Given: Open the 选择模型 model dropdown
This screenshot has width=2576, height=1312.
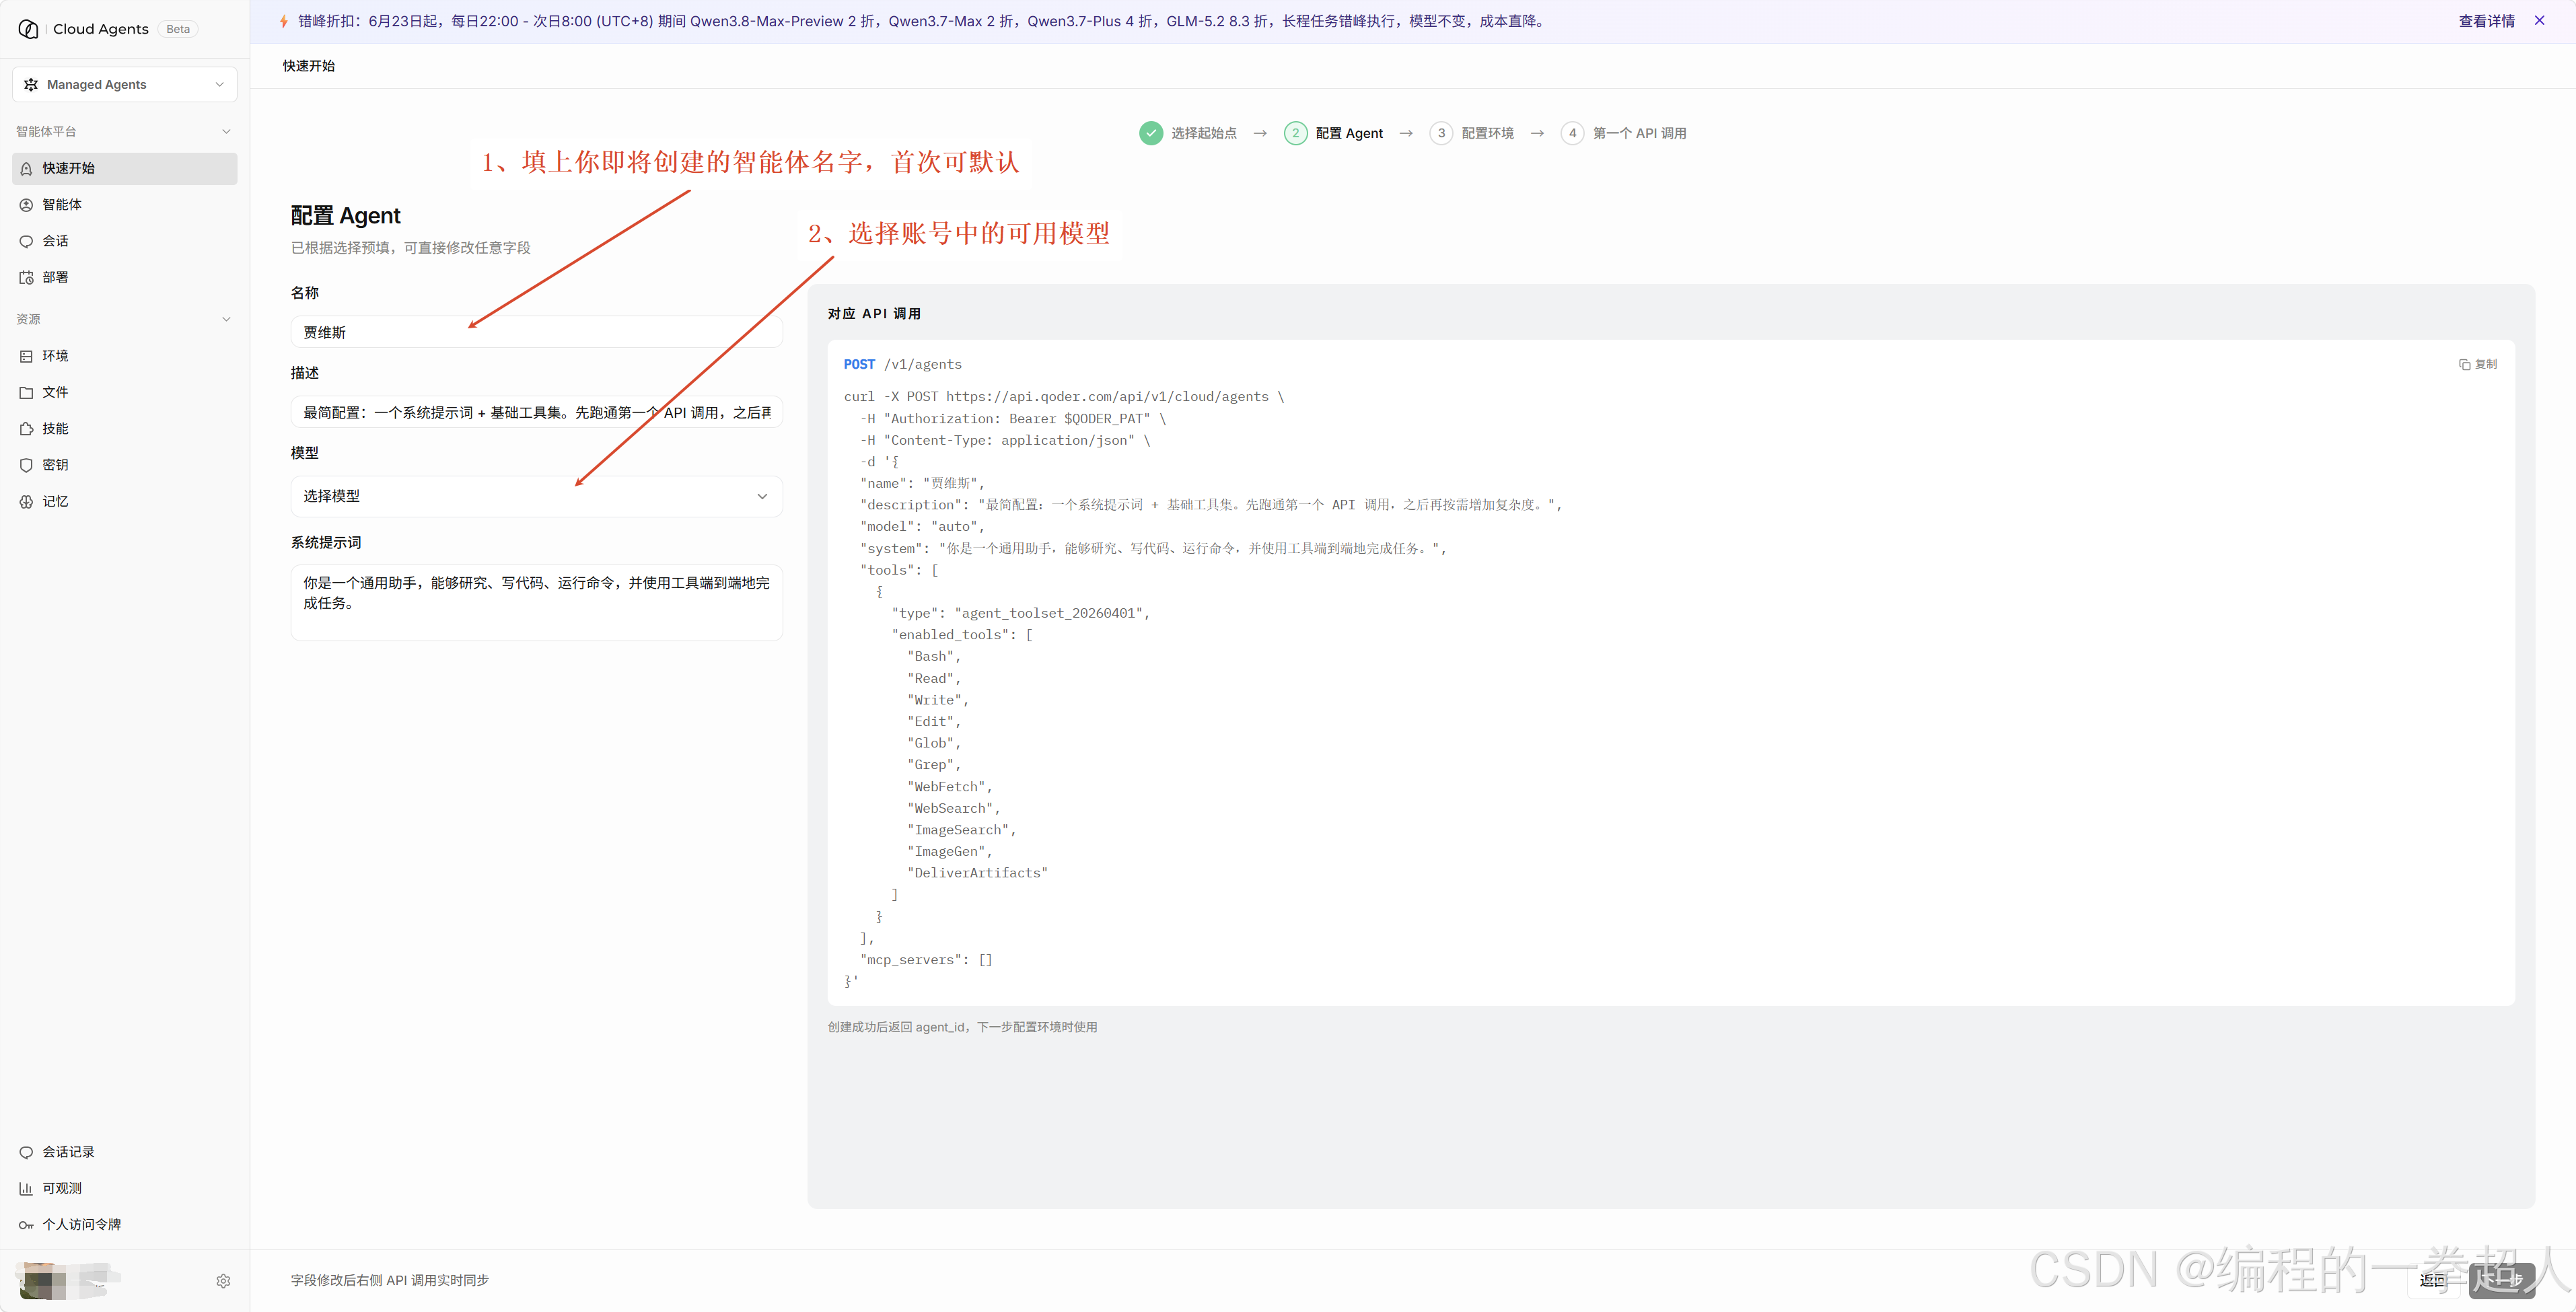Looking at the screenshot, I should pos(536,496).
